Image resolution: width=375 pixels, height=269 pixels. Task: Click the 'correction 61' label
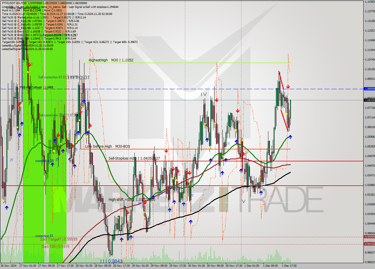pos(44,236)
